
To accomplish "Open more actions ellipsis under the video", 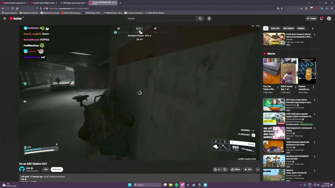I will pos(258,169).
